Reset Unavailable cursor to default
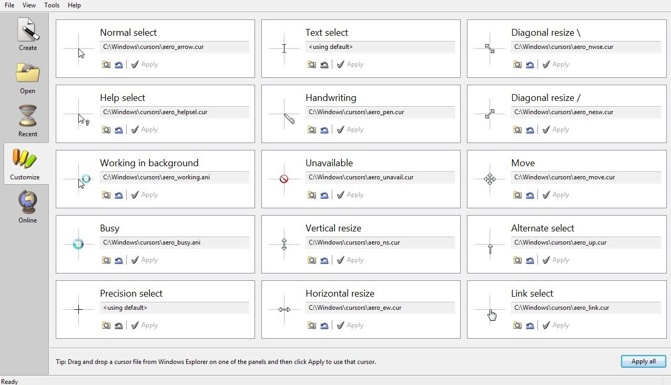The width and height of the screenshot is (671, 385). 324,195
